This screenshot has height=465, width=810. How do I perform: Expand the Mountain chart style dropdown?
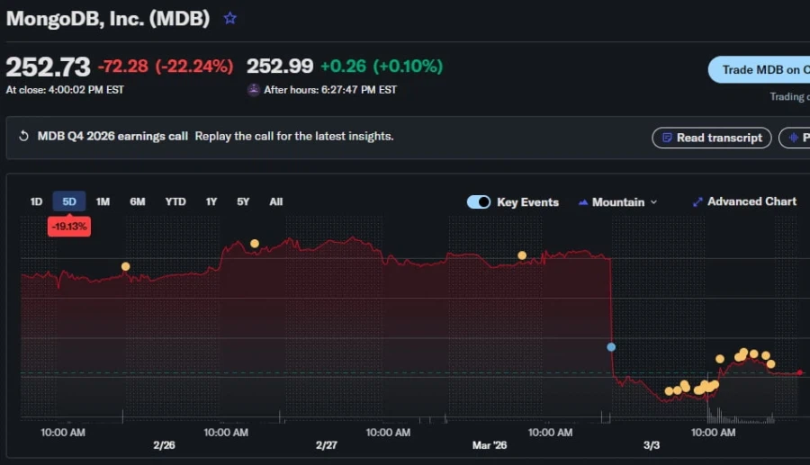(653, 202)
